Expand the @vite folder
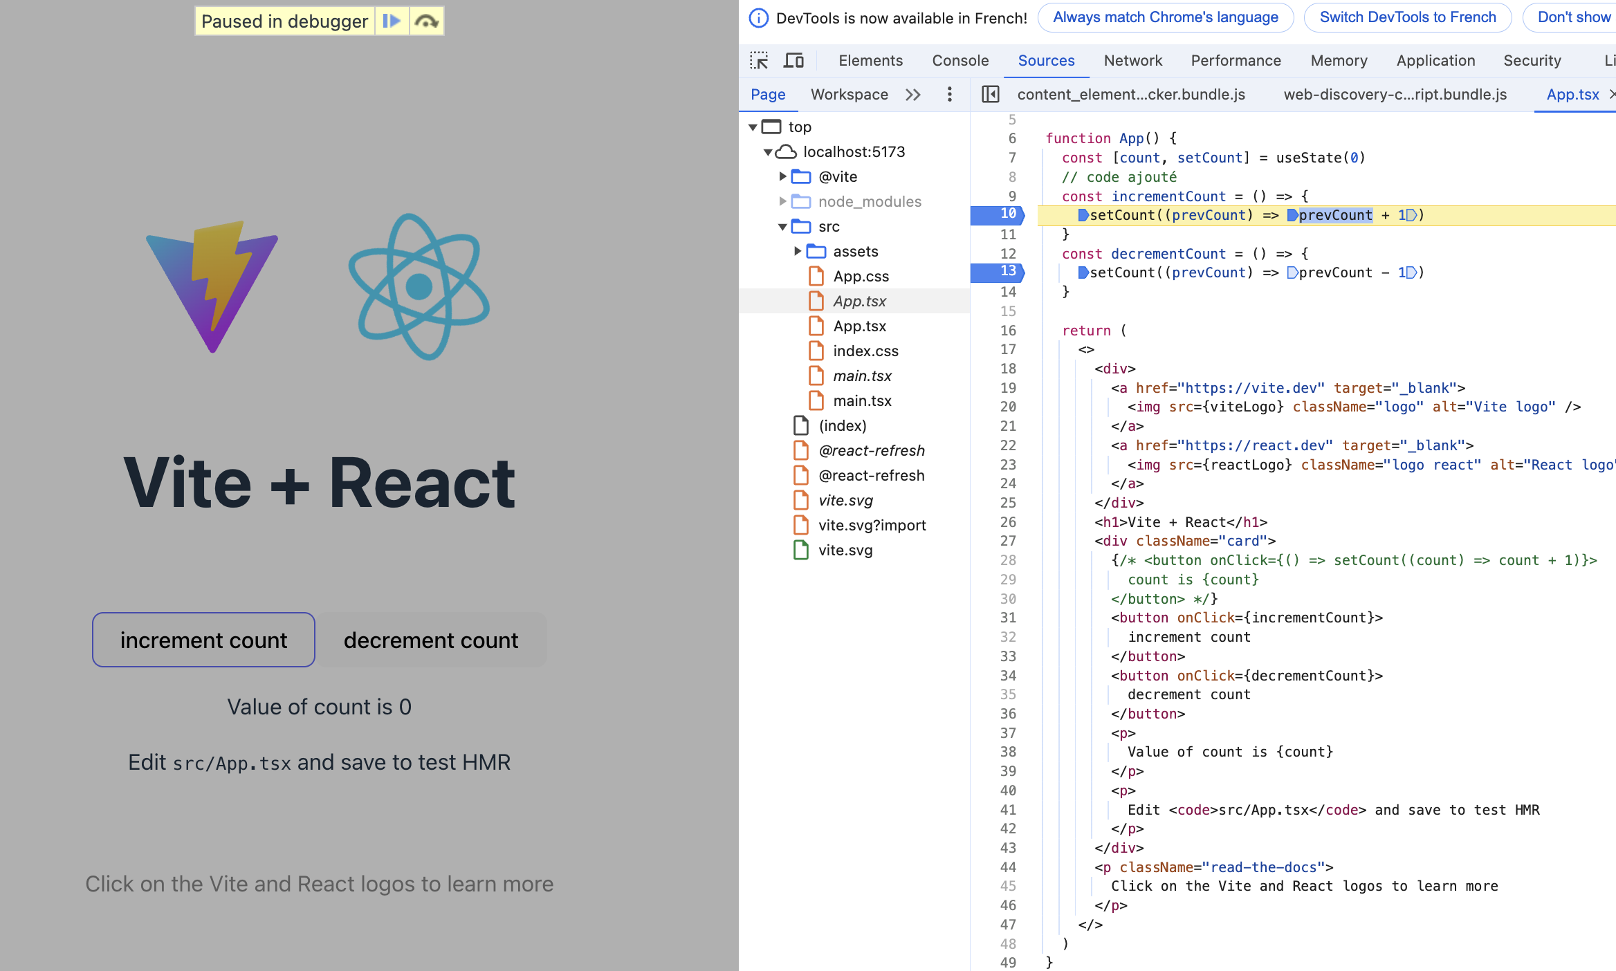 pyautogui.click(x=783, y=177)
